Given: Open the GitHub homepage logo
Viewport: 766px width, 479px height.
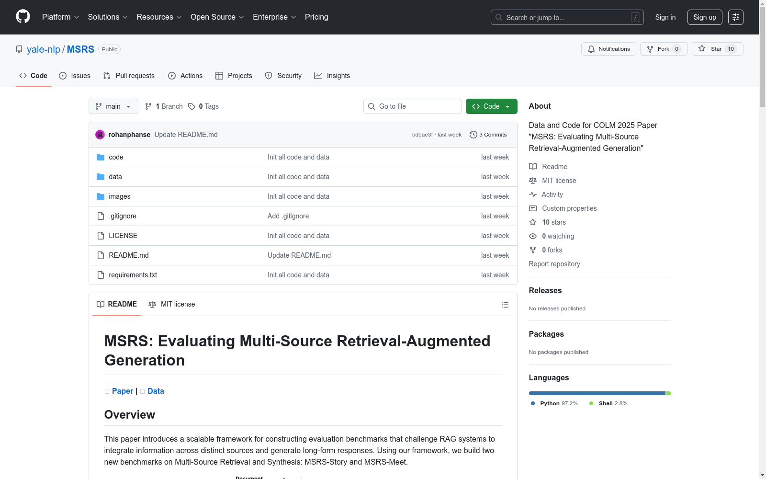Looking at the screenshot, I should coord(23,17).
